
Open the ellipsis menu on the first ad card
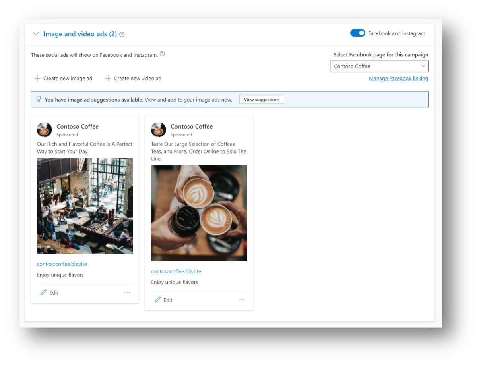(x=127, y=292)
